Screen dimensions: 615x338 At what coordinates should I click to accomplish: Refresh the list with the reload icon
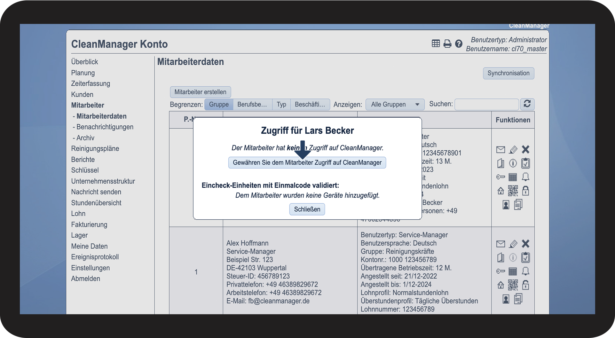527,104
